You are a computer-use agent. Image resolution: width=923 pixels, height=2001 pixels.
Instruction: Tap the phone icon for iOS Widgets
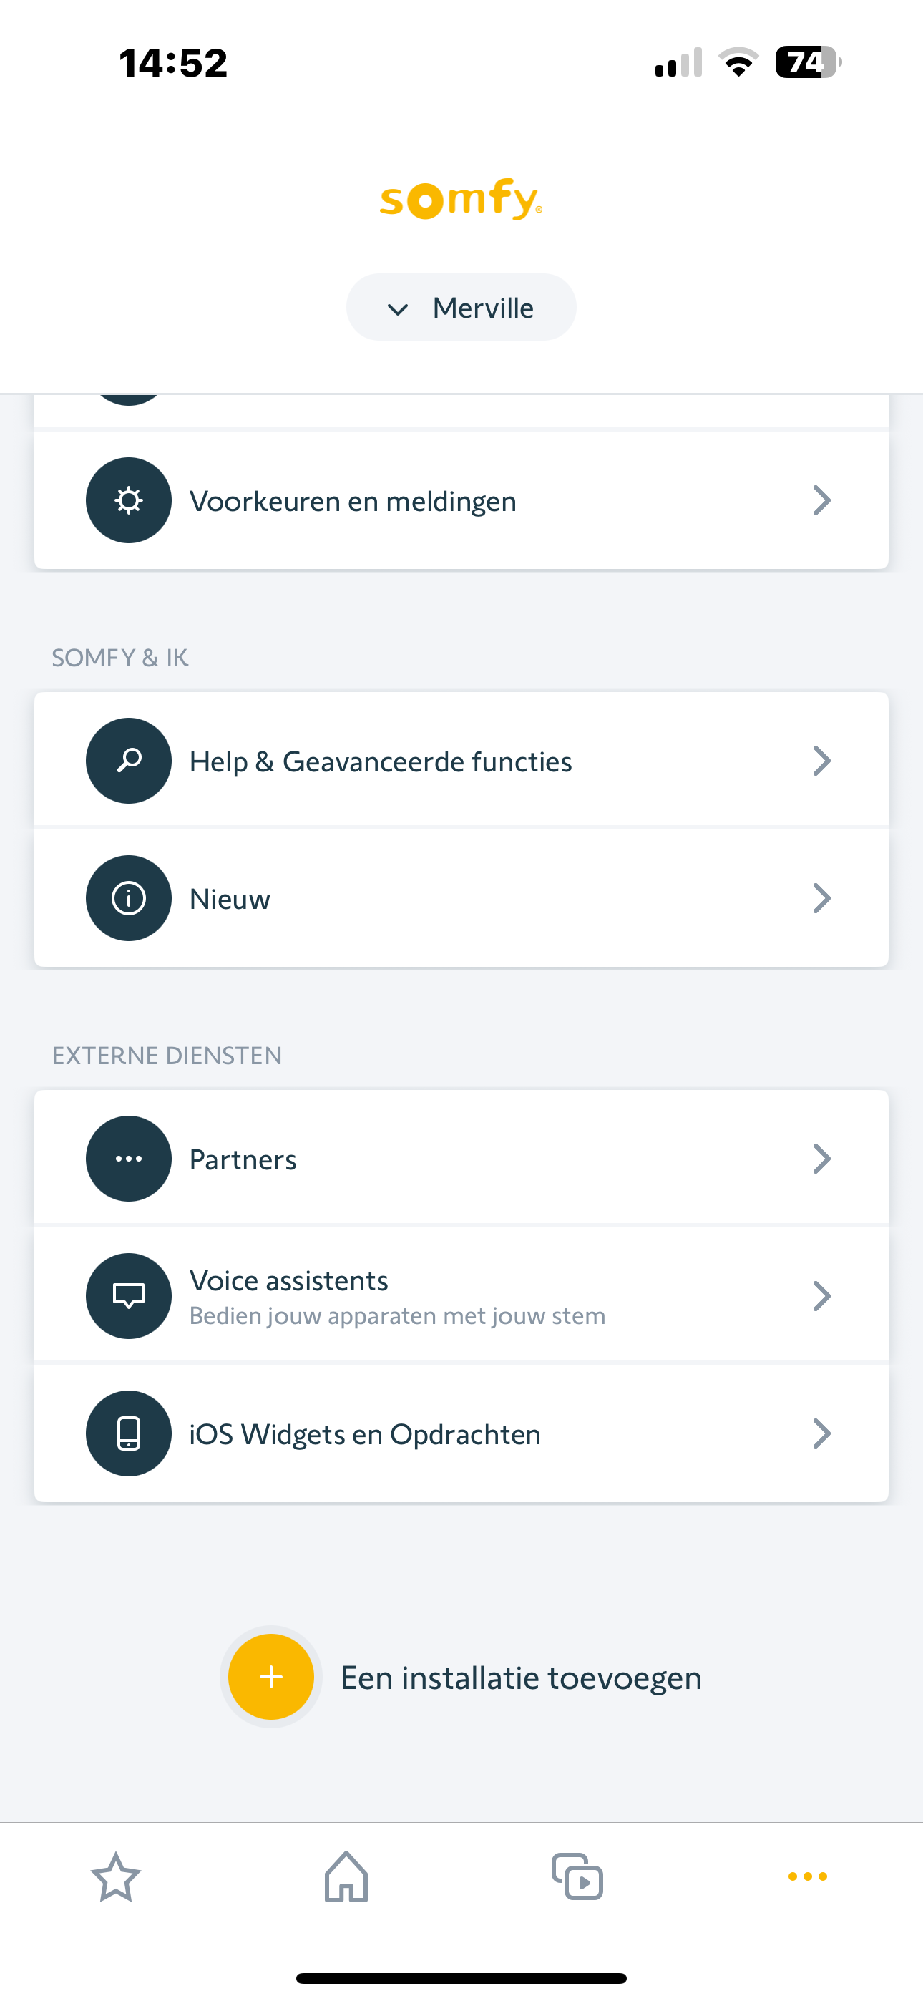pos(128,1433)
